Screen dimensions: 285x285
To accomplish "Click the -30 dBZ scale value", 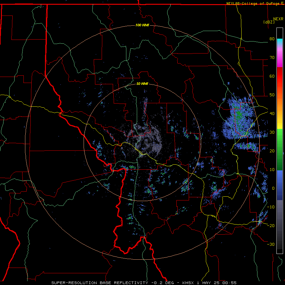I will click(271, 244).
